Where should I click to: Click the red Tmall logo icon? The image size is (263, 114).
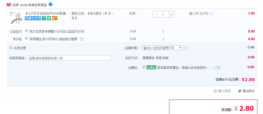[9, 5]
